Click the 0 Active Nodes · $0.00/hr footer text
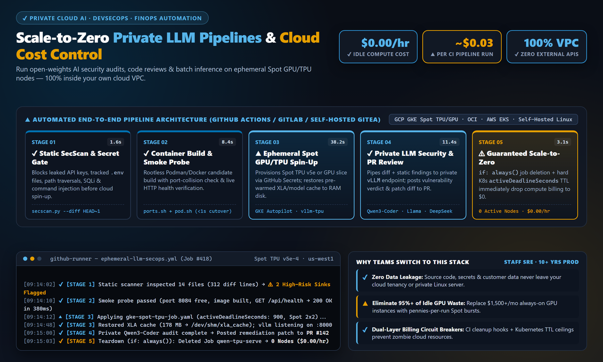Image resolution: width=603 pixels, height=362 pixels. [x=514, y=211]
